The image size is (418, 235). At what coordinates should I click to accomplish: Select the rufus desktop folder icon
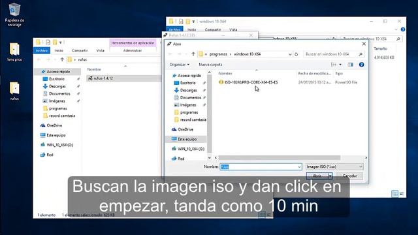pyautogui.click(x=14, y=91)
